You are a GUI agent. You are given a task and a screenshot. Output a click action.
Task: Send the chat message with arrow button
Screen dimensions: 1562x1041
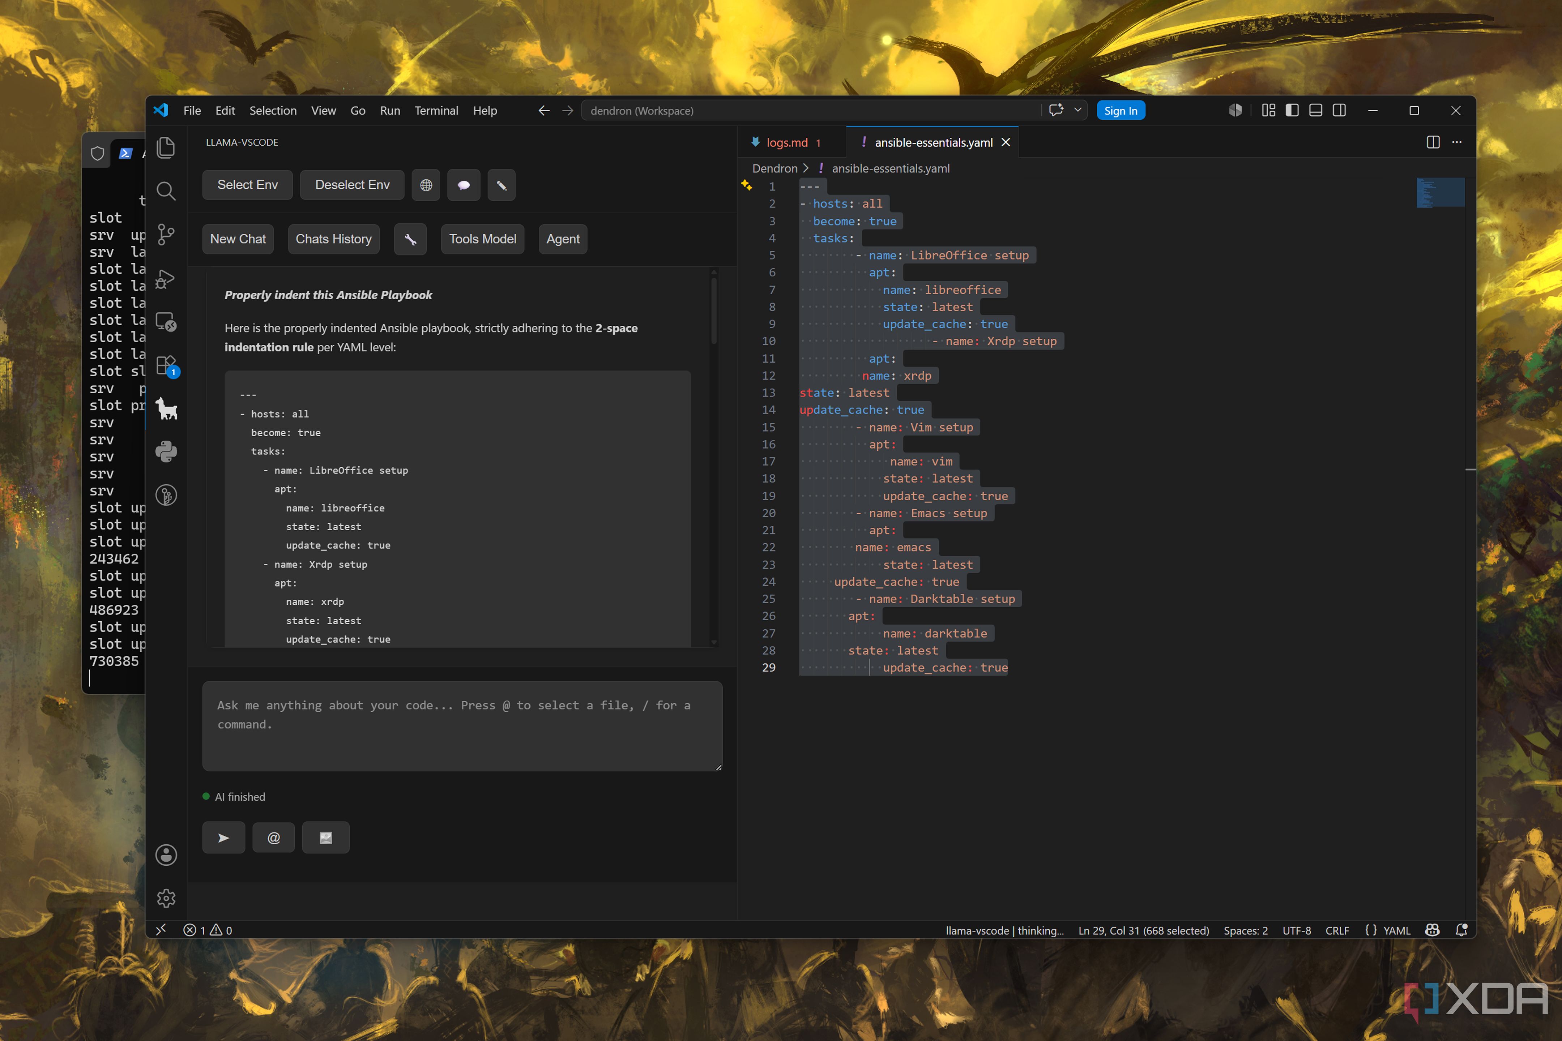pos(224,838)
